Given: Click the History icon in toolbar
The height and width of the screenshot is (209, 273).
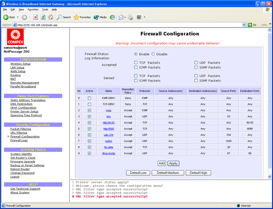Looking at the screenshot, I should 112,17.
